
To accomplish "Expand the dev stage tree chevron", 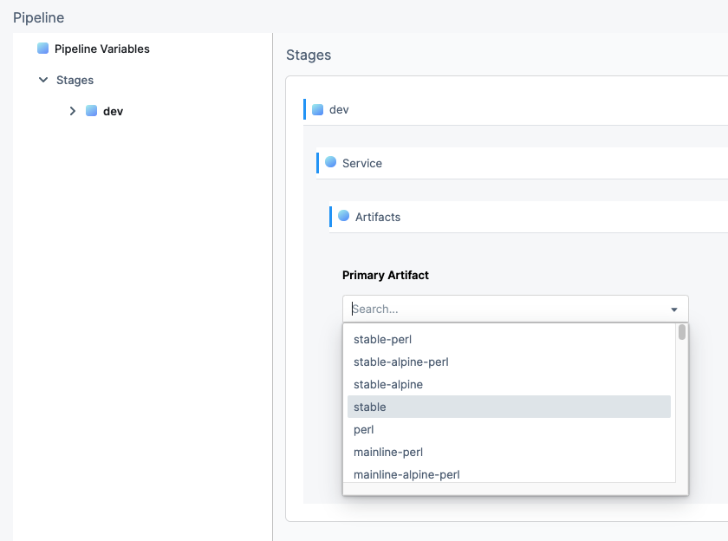I will pyautogui.click(x=73, y=111).
